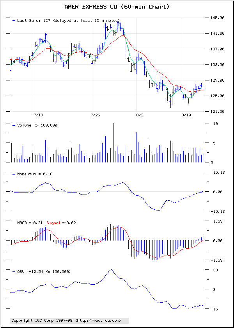Image resolution: width=234 pixels, height=328 pixels.
Task: Click the 1.53 MACD axis label
Action: point(218,221)
